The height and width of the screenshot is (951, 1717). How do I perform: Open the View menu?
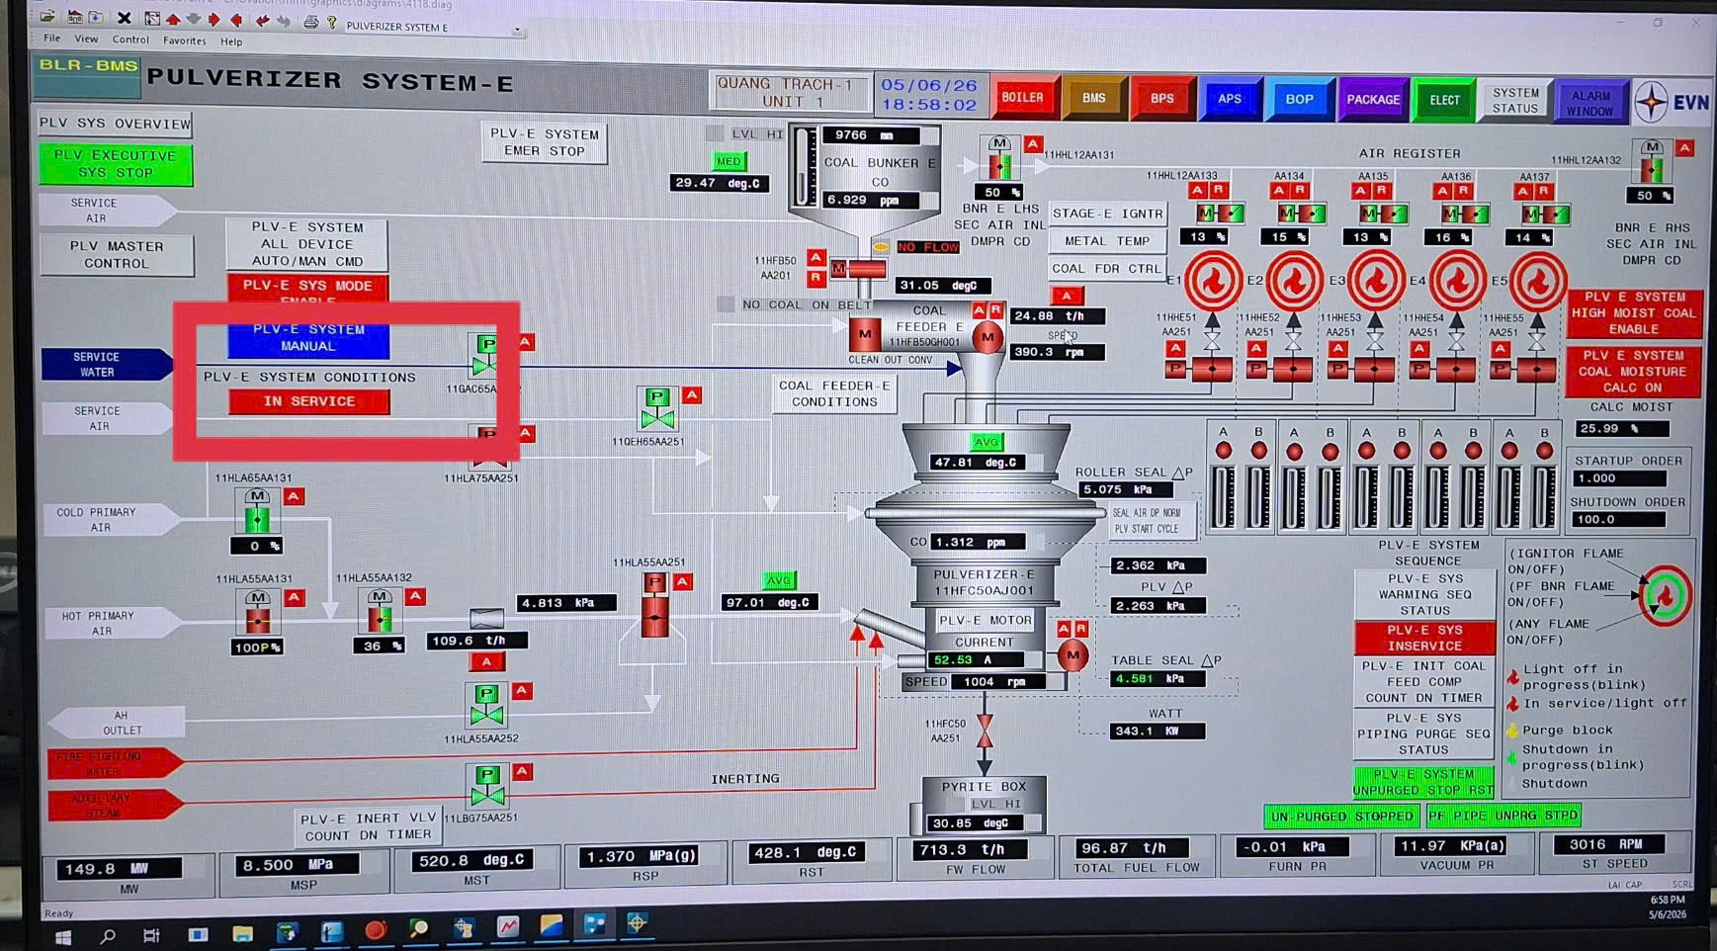pos(87,40)
